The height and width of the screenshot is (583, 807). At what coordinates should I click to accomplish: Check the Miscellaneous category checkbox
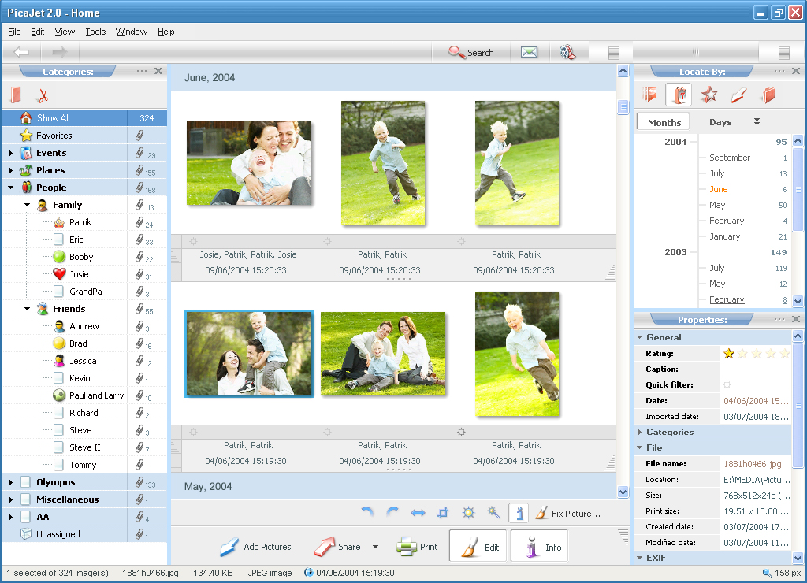(x=26, y=499)
